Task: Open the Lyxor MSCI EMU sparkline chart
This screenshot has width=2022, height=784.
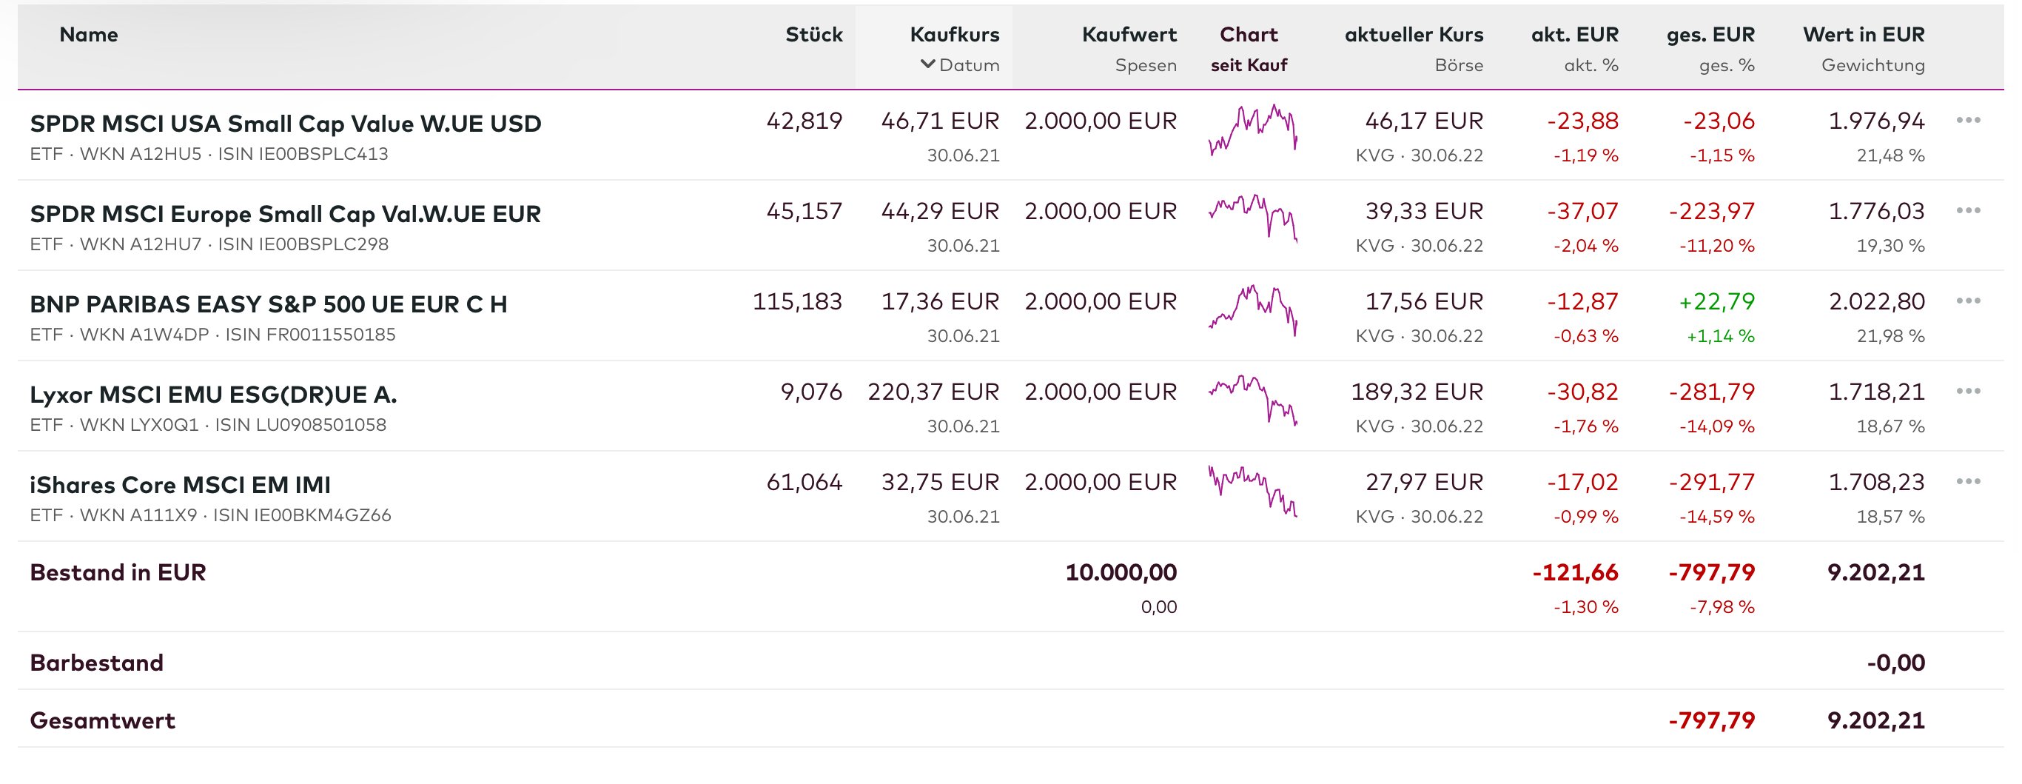Action: [1253, 401]
